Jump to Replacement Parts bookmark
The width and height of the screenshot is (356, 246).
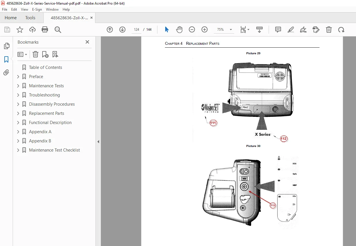47,113
